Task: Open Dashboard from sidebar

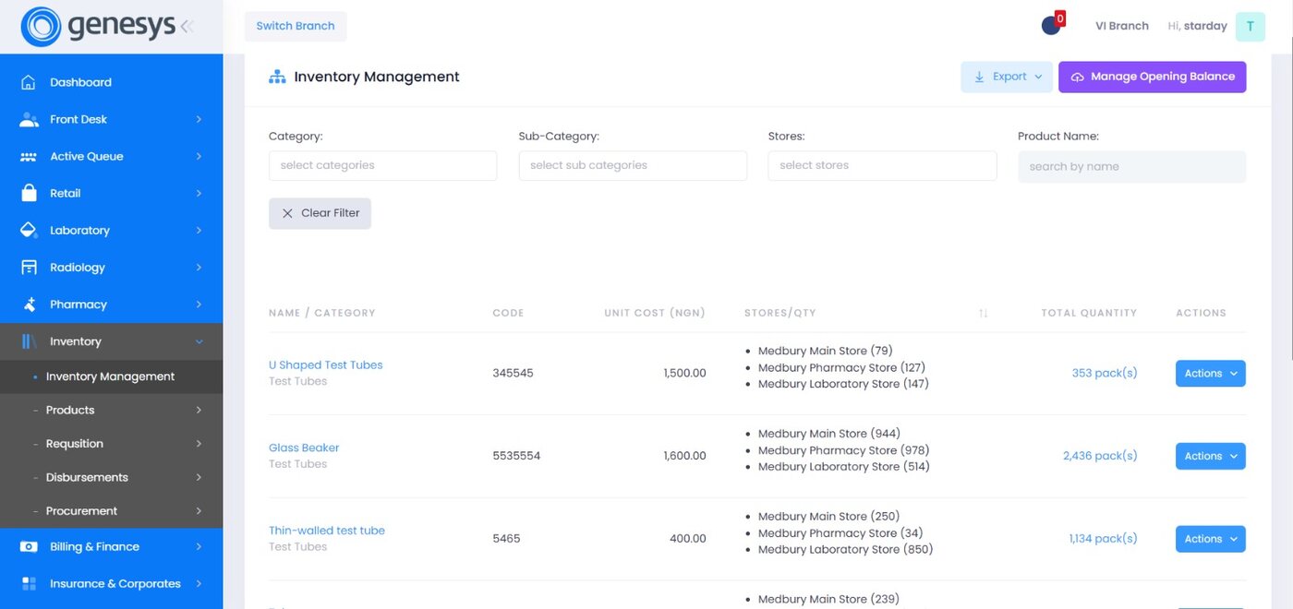Action: (x=111, y=82)
